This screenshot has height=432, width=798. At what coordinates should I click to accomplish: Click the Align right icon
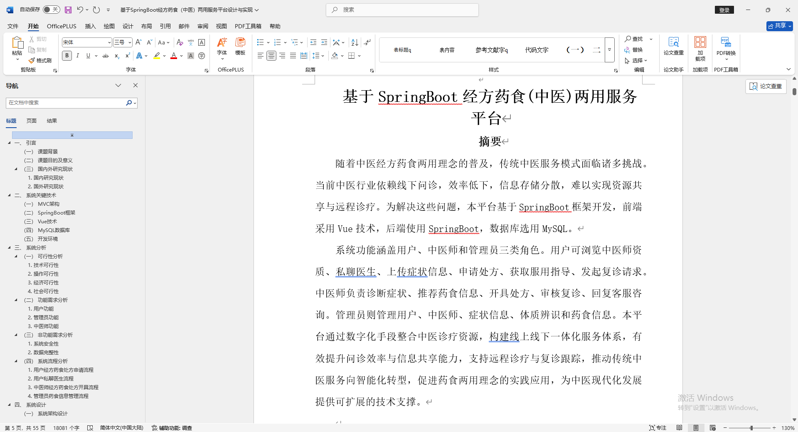click(282, 56)
